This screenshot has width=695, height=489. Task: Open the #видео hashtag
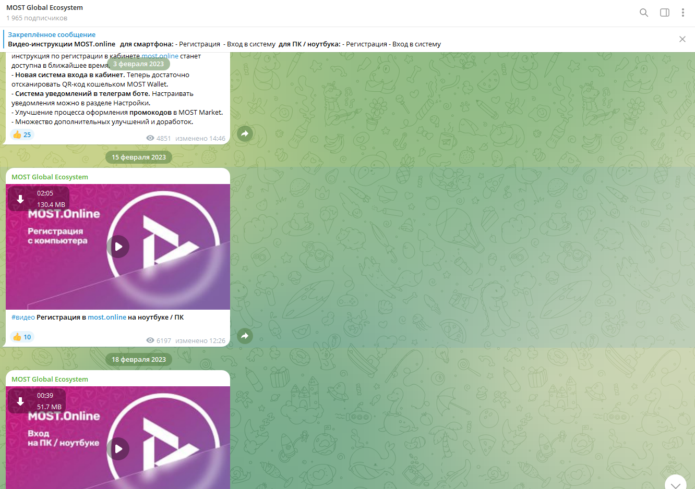click(x=23, y=317)
